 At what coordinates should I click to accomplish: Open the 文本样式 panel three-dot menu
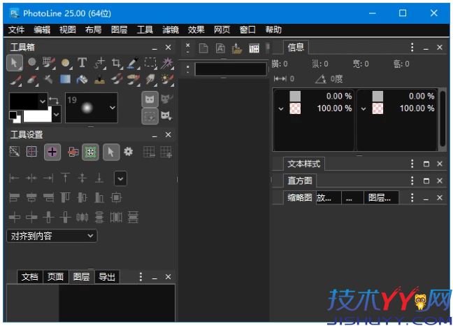412,164
